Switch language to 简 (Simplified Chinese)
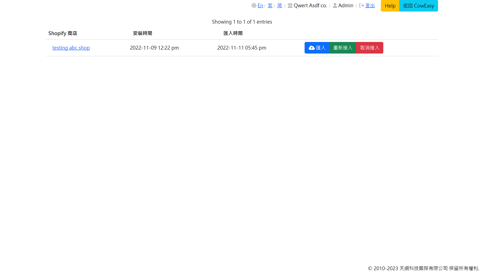 280,5
